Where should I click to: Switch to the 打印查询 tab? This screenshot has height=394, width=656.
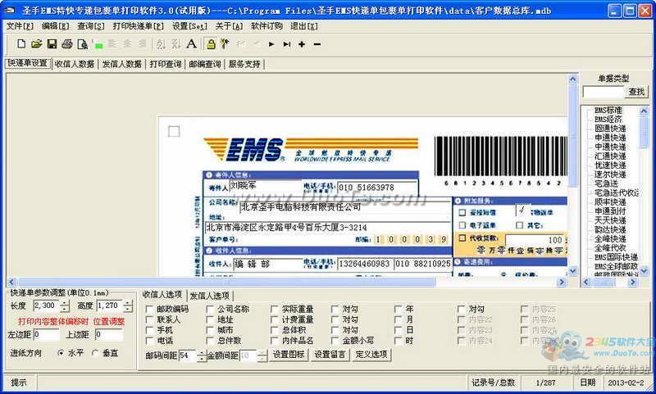pyautogui.click(x=166, y=64)
